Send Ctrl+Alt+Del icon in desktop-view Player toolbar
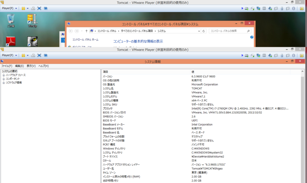The width and height of the screenshot is (307, 183). click(x=33, y=8)
